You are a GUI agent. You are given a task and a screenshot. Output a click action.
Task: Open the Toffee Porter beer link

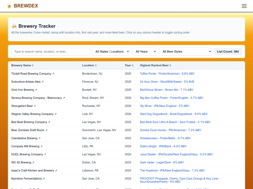pyautogui.click(x=167, y=74)
